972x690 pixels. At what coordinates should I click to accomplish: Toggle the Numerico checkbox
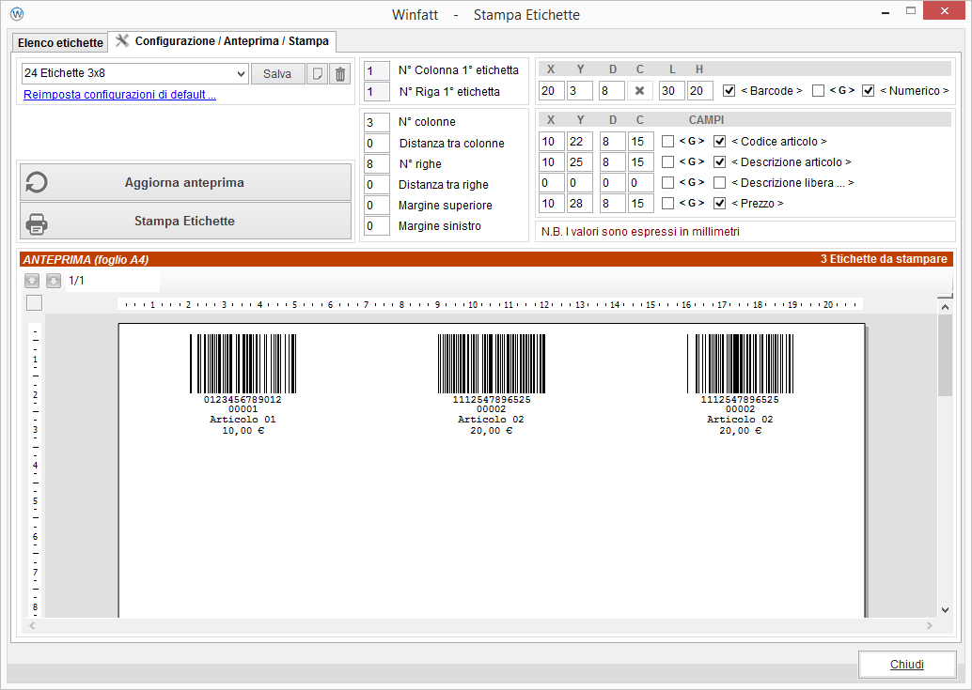coord(869,91)
